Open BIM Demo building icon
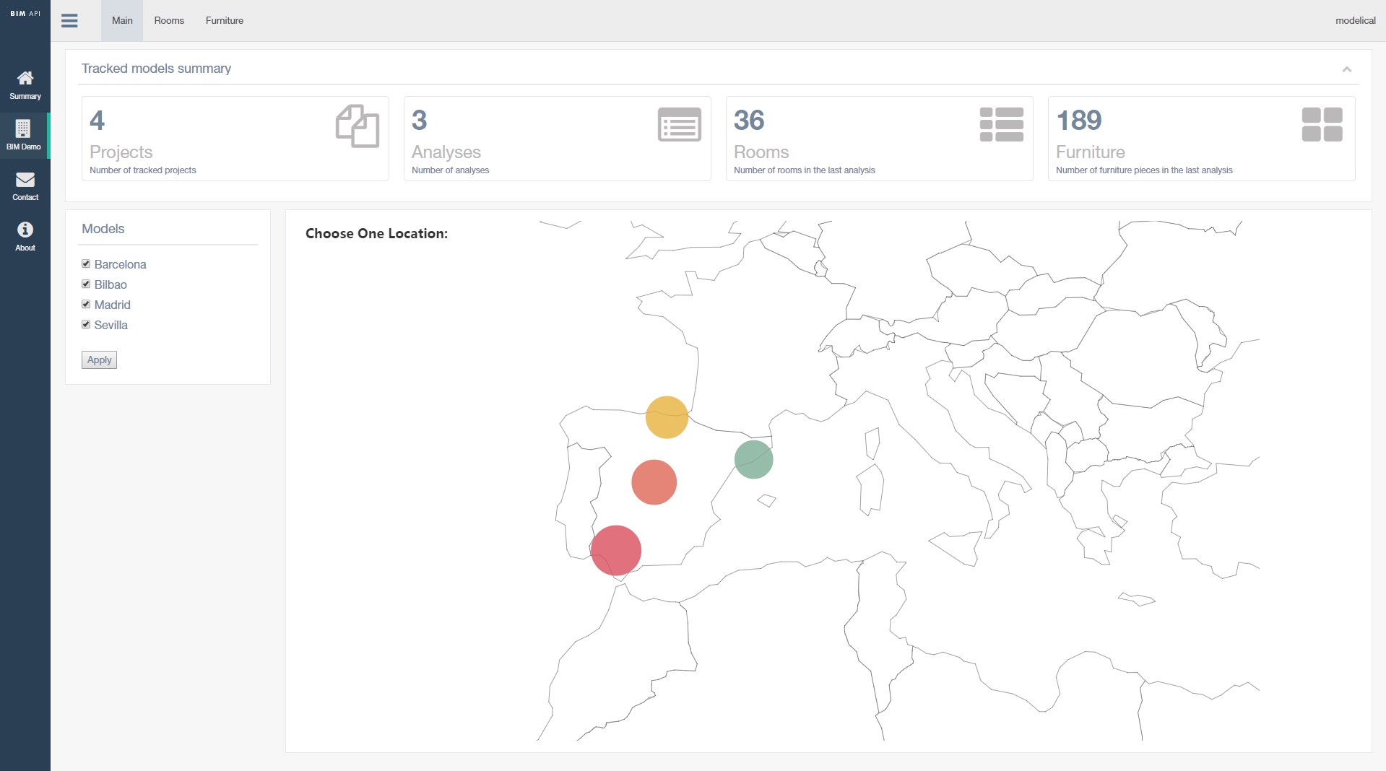The width and height of the screenshot is (1386, 771). [x=23, y=128]
